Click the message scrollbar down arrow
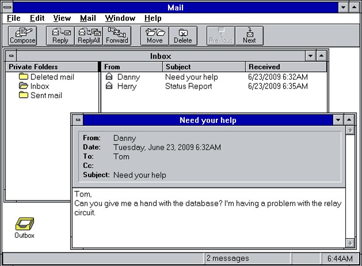Viewport: 362px width, 266px height. 350,243
